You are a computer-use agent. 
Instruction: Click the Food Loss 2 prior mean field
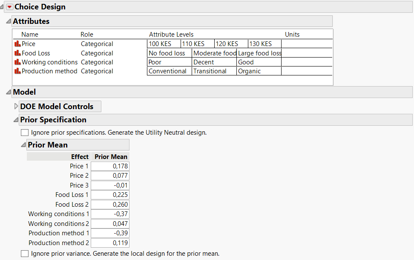point(110,205)
